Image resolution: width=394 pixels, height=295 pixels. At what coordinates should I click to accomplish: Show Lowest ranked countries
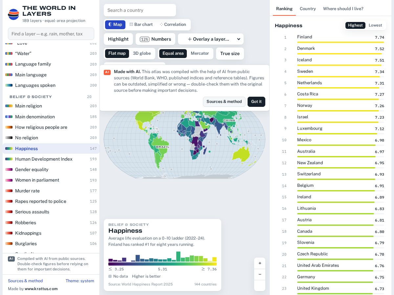click(375, 25)
